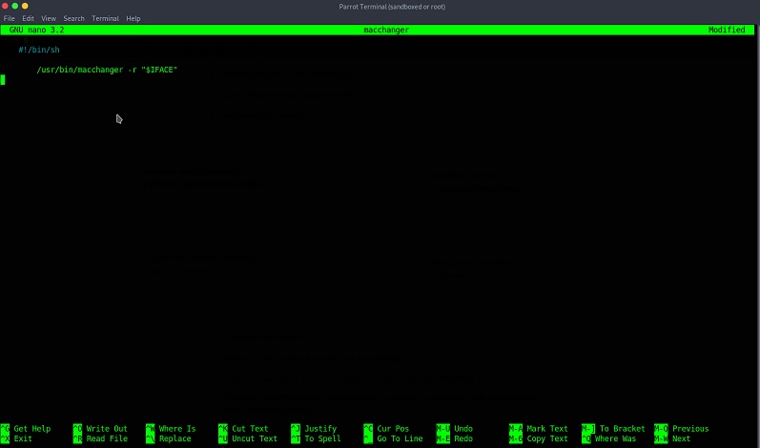760x448 pixels.
Task: Open the Terminal menu
Action: coord(105,18)
